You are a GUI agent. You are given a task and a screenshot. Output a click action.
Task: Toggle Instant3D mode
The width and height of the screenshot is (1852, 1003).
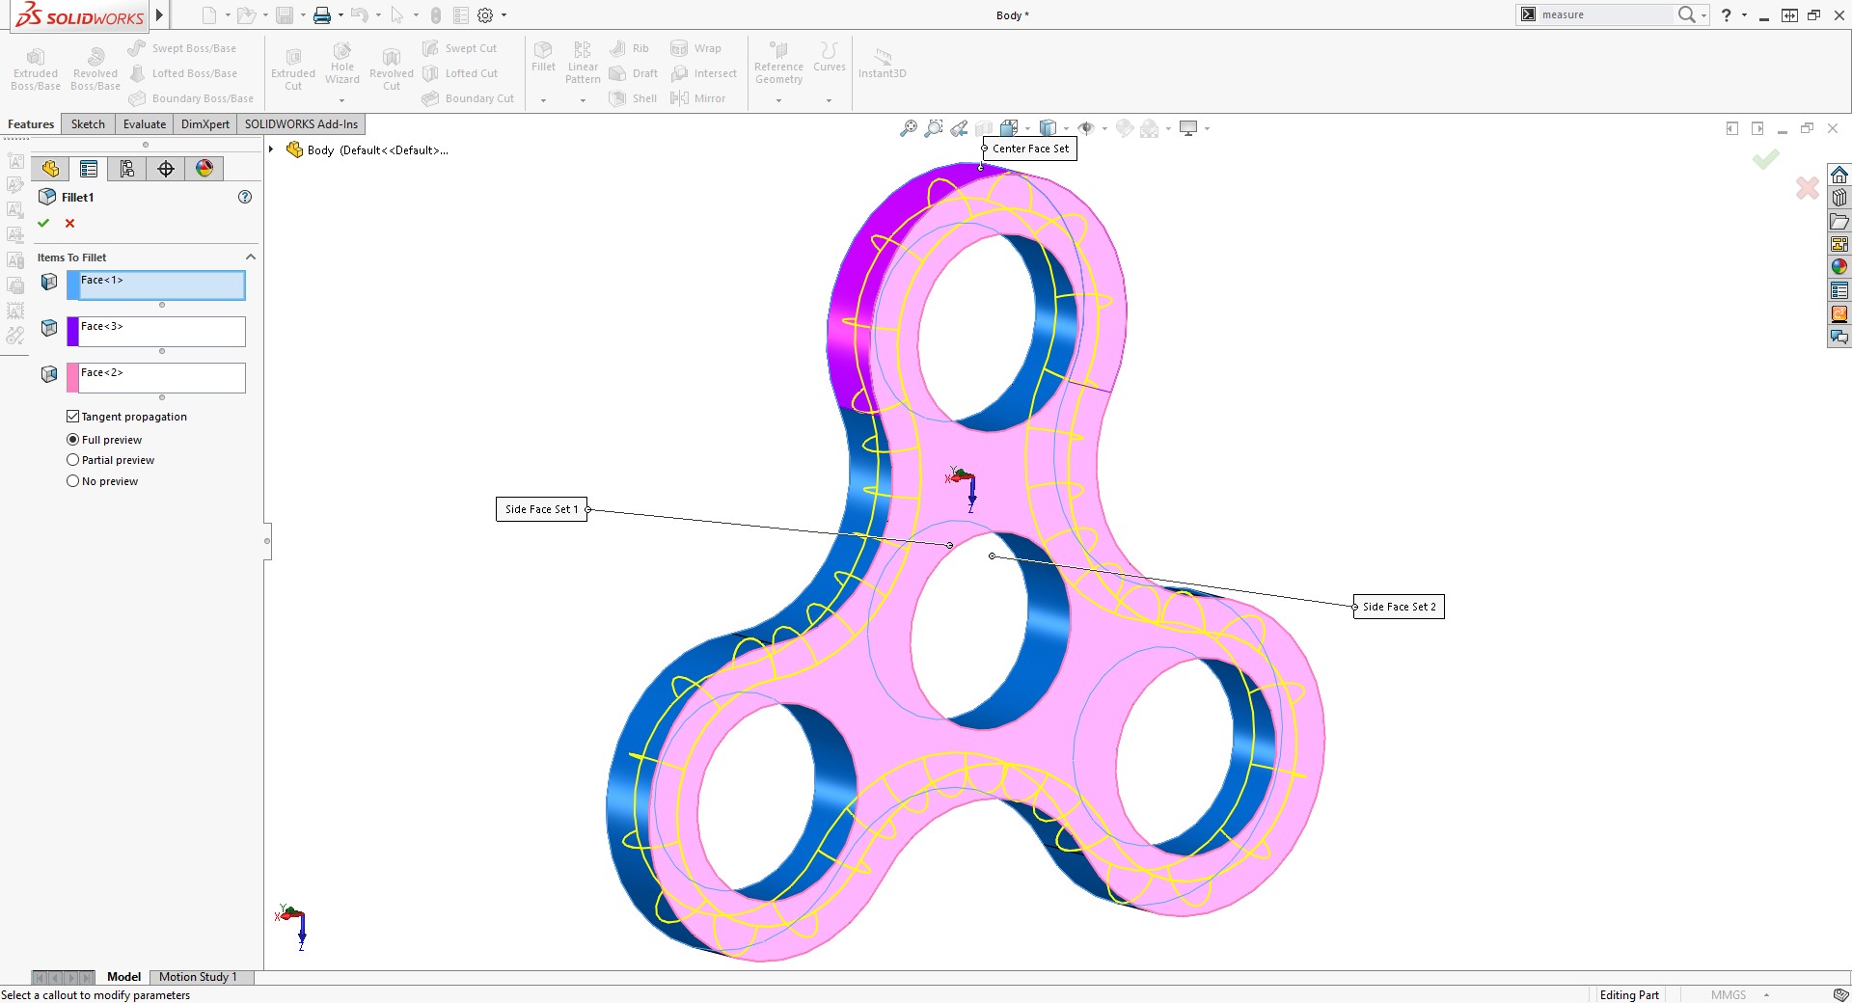pyautogui.click(x=881, y=62)
